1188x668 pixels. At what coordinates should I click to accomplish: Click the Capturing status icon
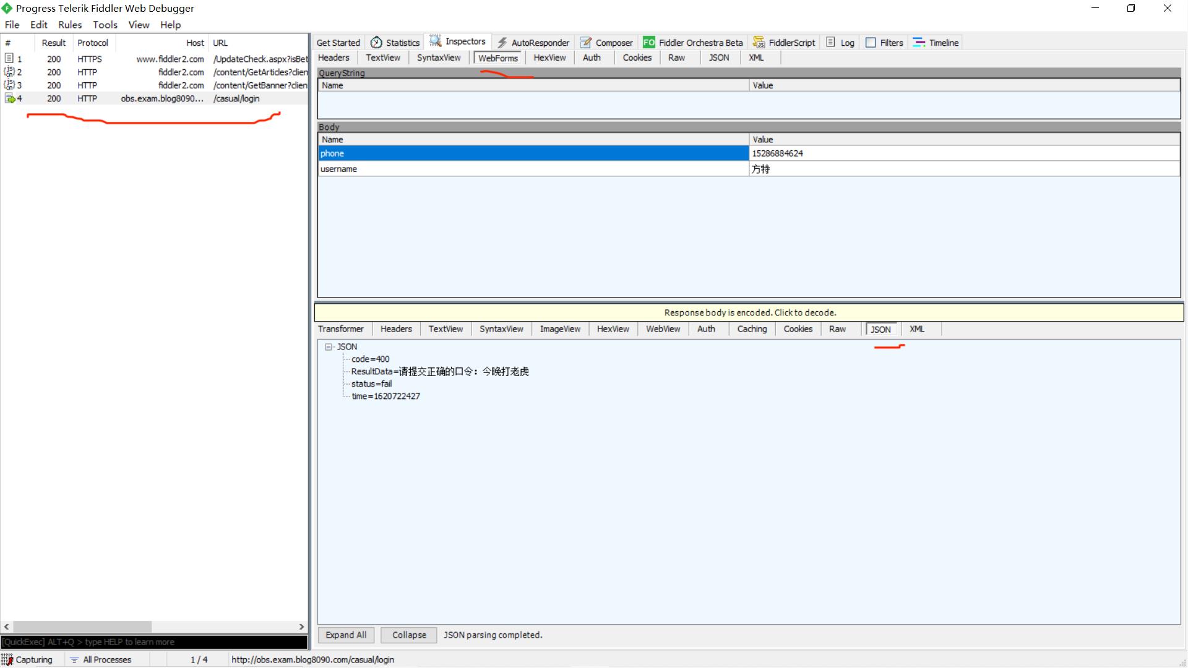[7, 659]
